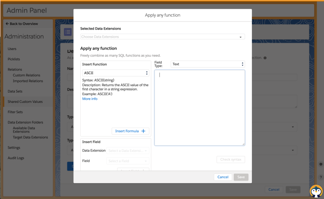Navigate to Target Data Extensions
Viewport: 324px width, 199px height.
click(30, 137)
